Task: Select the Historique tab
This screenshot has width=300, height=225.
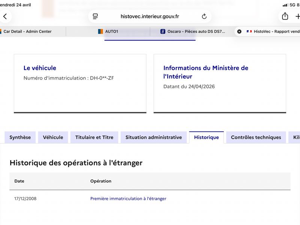Action: click(207, 137)
